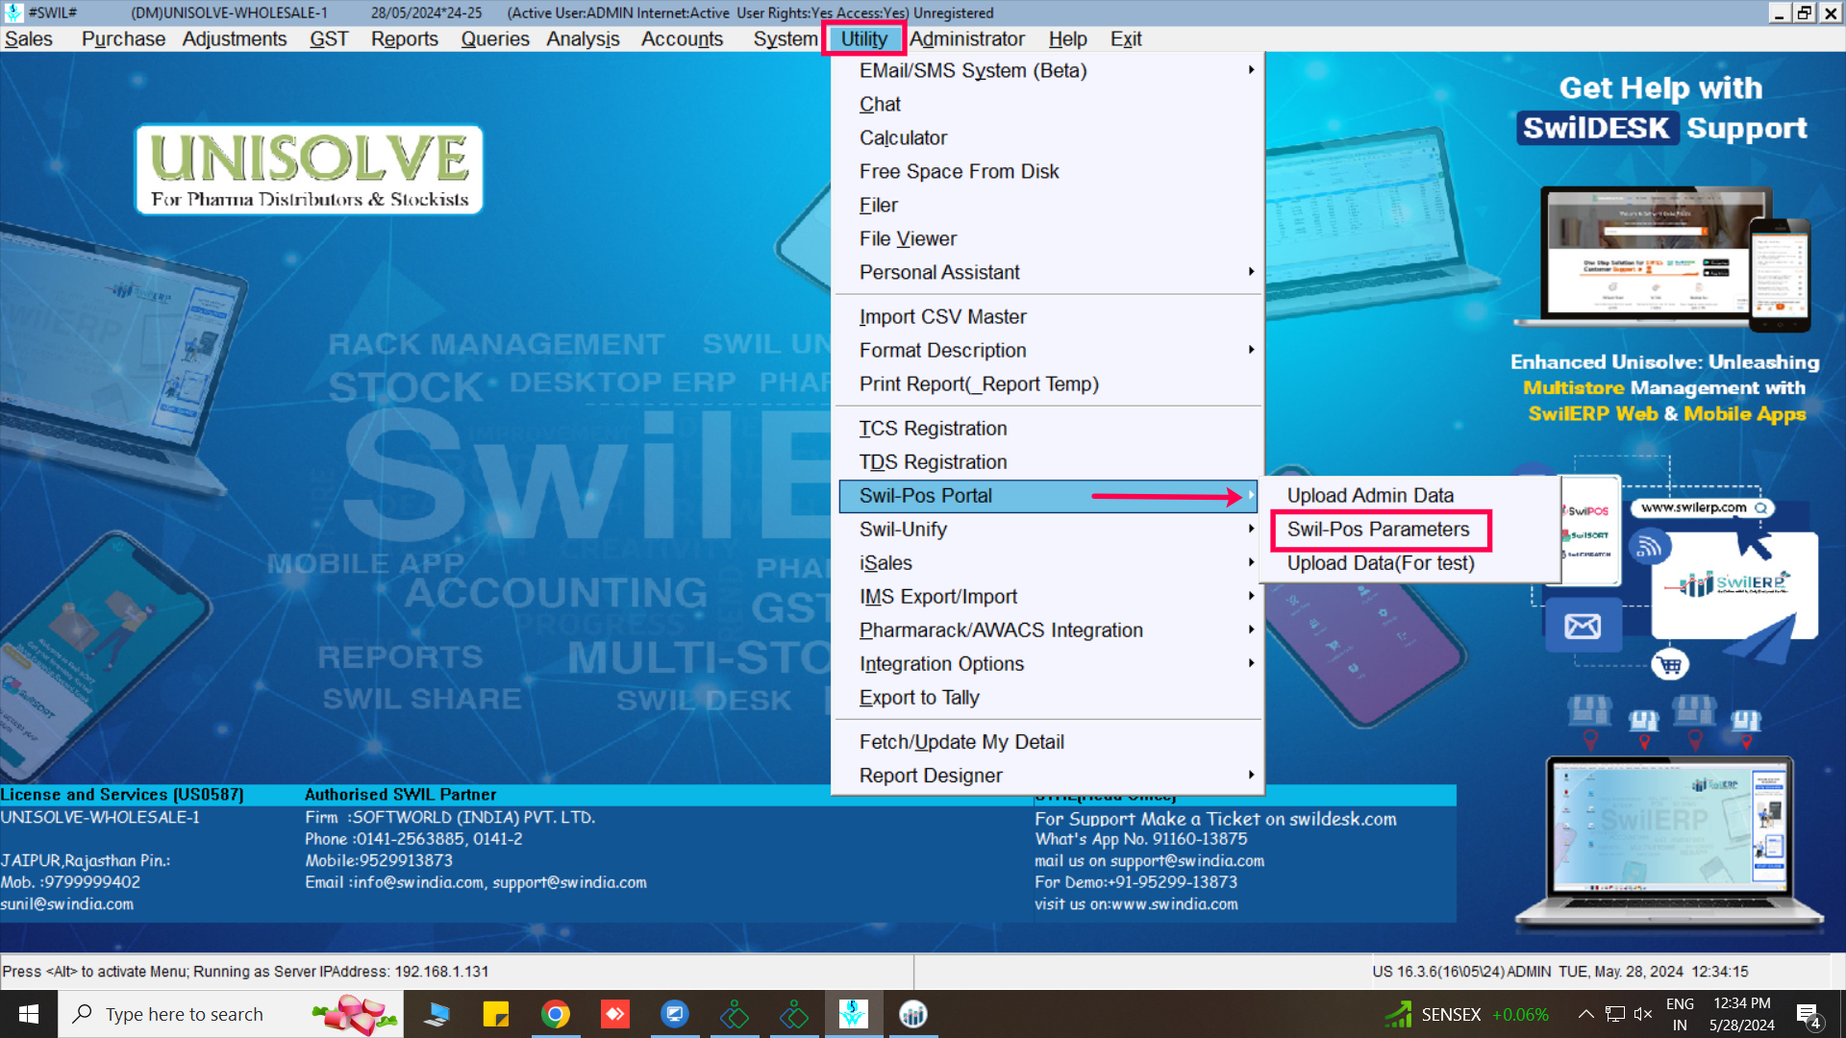Show hidden tray icons chevron

(x=1586, y=1014)
